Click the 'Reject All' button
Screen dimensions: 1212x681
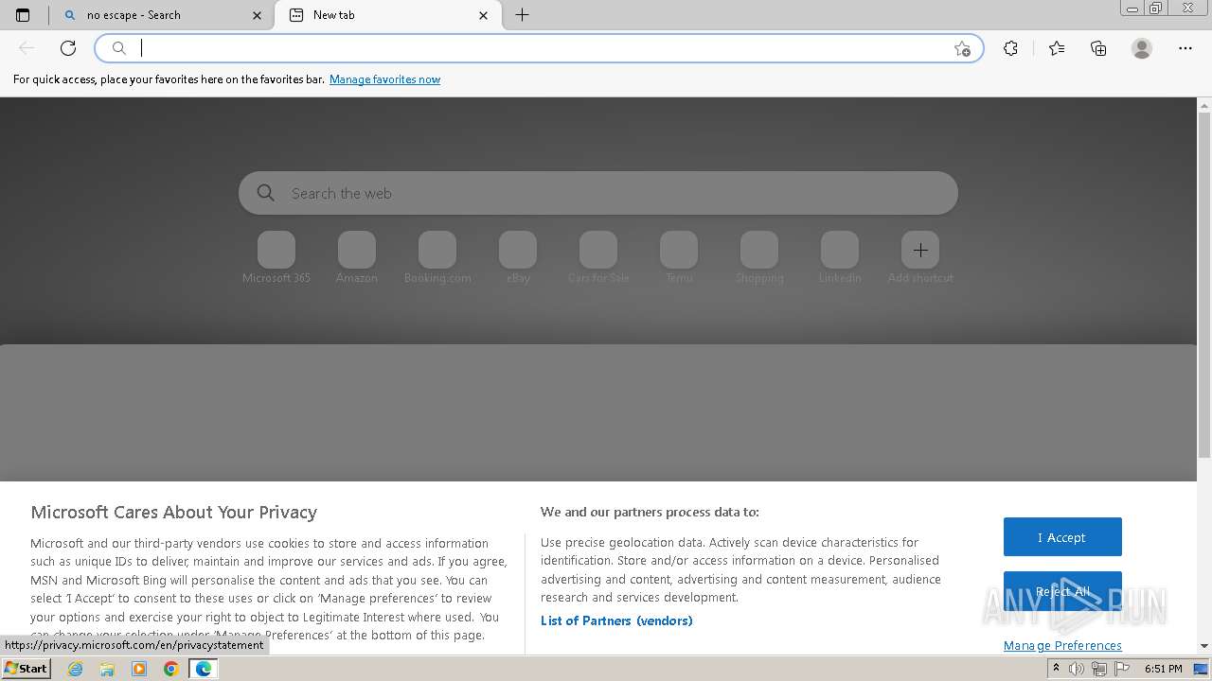click(x=1062, y=591)
